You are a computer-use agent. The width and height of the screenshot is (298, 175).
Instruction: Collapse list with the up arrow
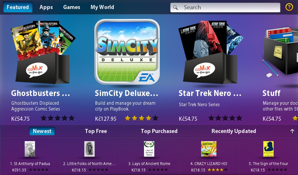(x=292, y=131)
